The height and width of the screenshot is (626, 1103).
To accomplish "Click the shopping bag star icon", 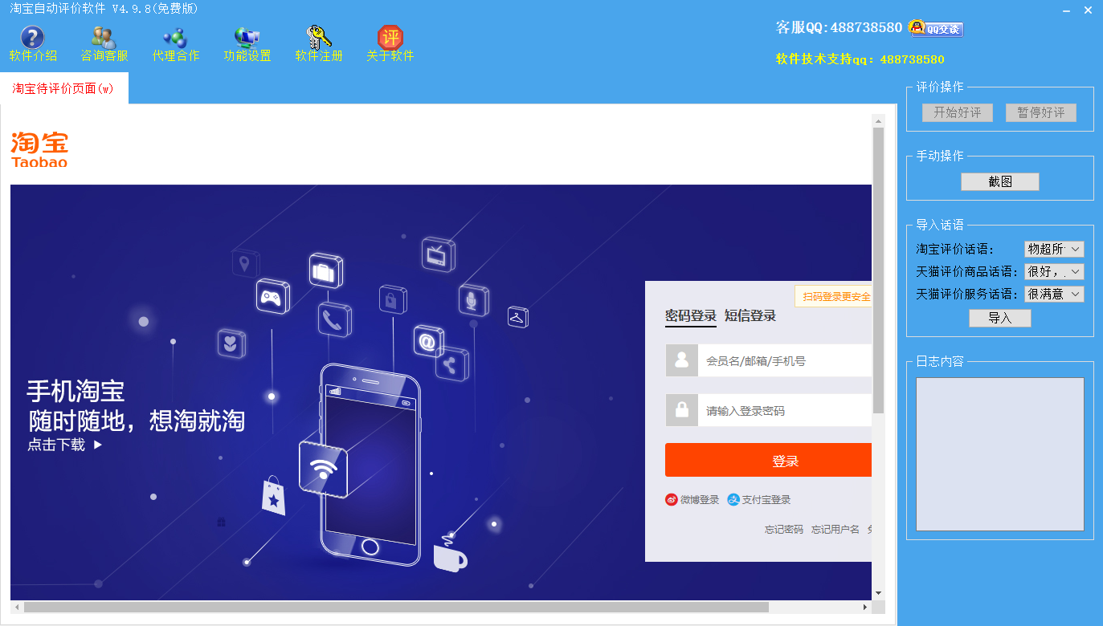I will click(x=273, y=496).
